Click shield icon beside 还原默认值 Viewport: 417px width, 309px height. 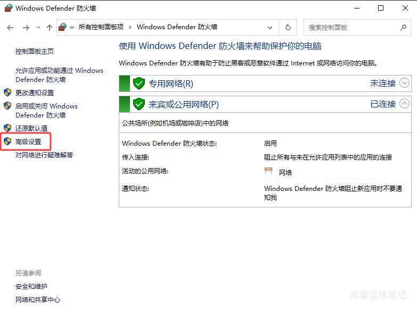click(7, 128)
